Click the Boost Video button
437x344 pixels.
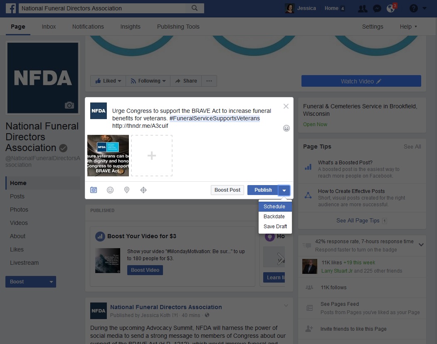[x=145, y=270]
